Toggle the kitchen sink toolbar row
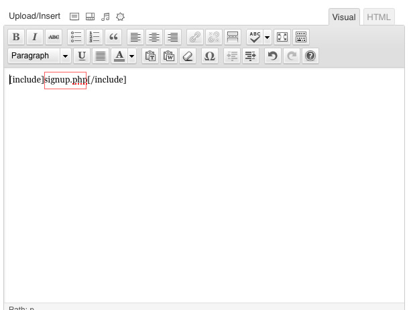 click(x=301, y=37)
